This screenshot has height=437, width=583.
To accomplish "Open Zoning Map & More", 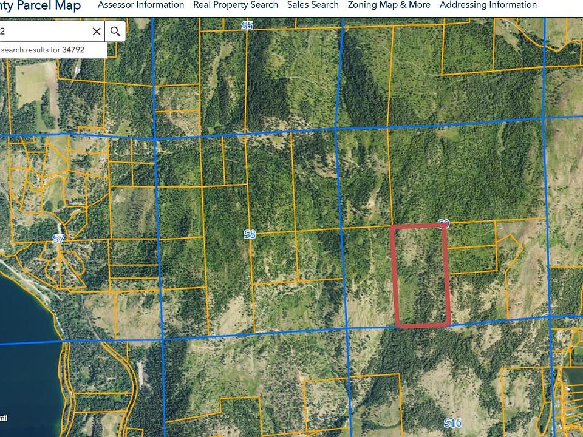I will pos(389,5).
